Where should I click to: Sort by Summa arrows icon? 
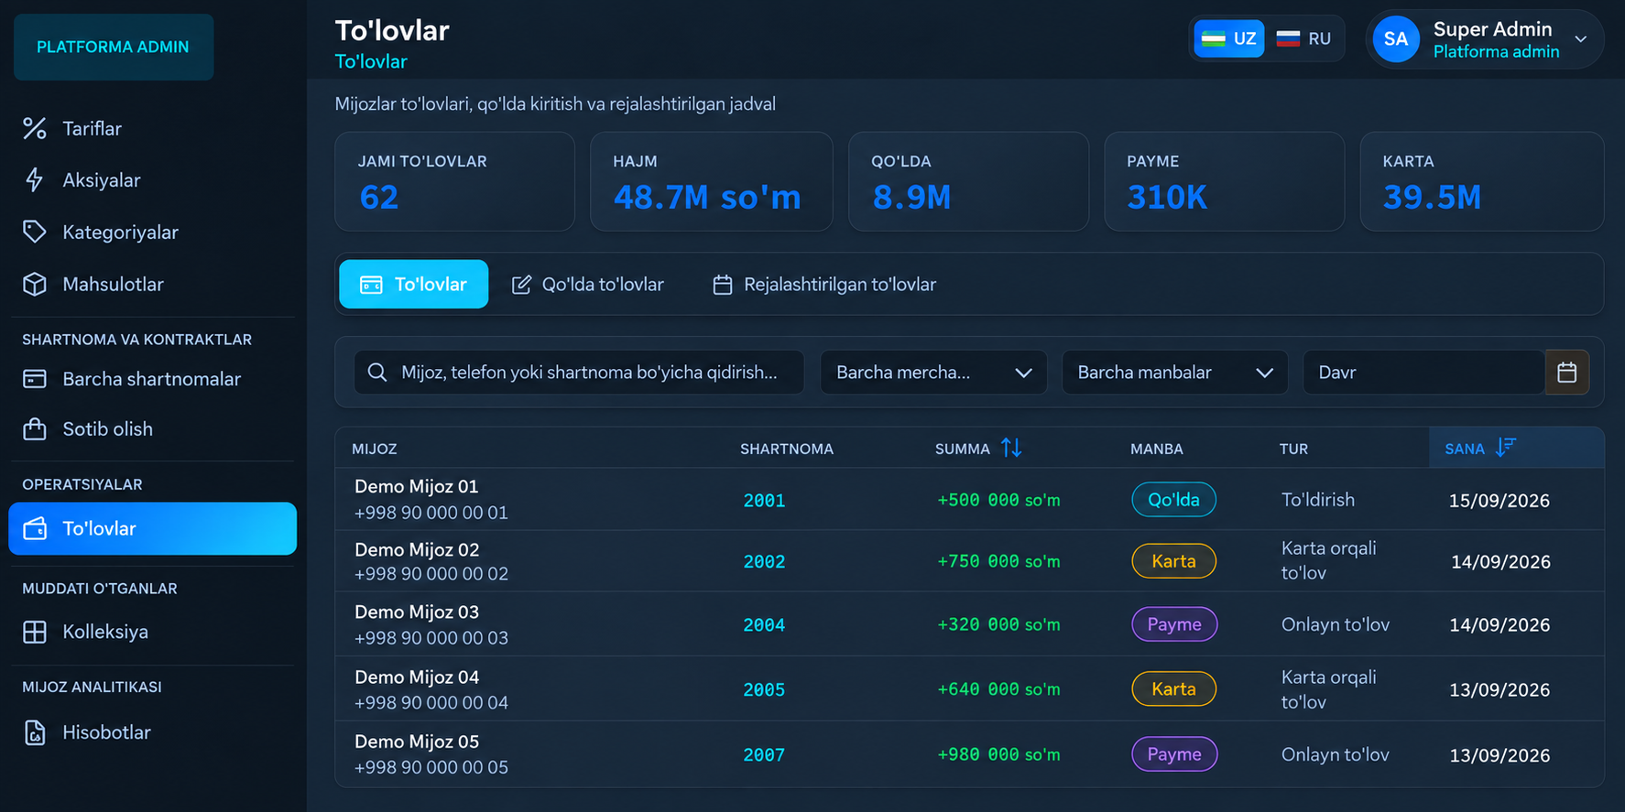[x=1011, y=448]
